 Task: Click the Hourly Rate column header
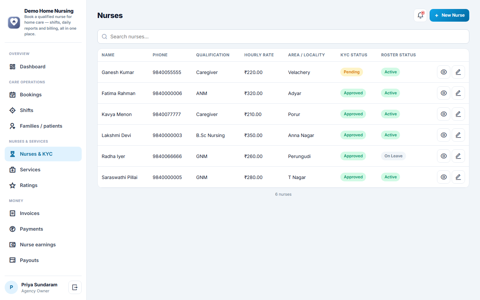click(259, 55)
